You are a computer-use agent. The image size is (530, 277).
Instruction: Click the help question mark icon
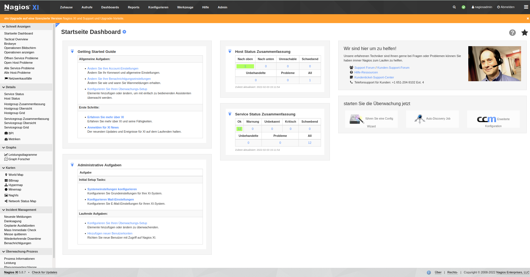(x=512, y=33)
